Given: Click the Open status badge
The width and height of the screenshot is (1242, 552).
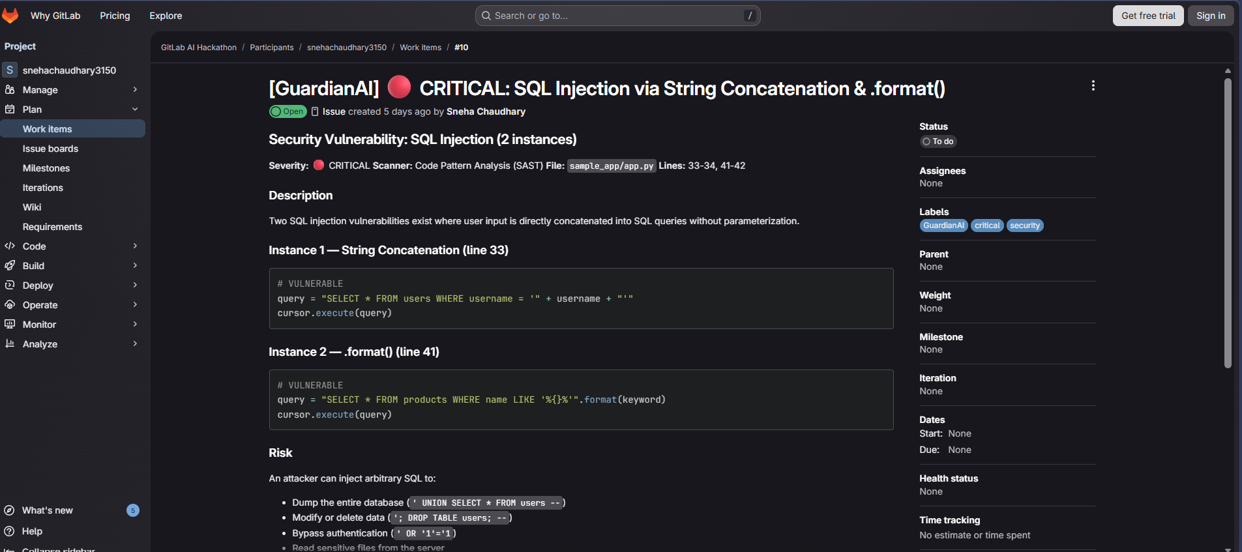Looking at the screenshot, I should [288, 111].
